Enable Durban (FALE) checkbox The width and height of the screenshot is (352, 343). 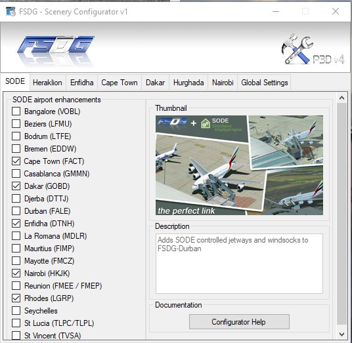pyautogui.click(x=16, y=211)
